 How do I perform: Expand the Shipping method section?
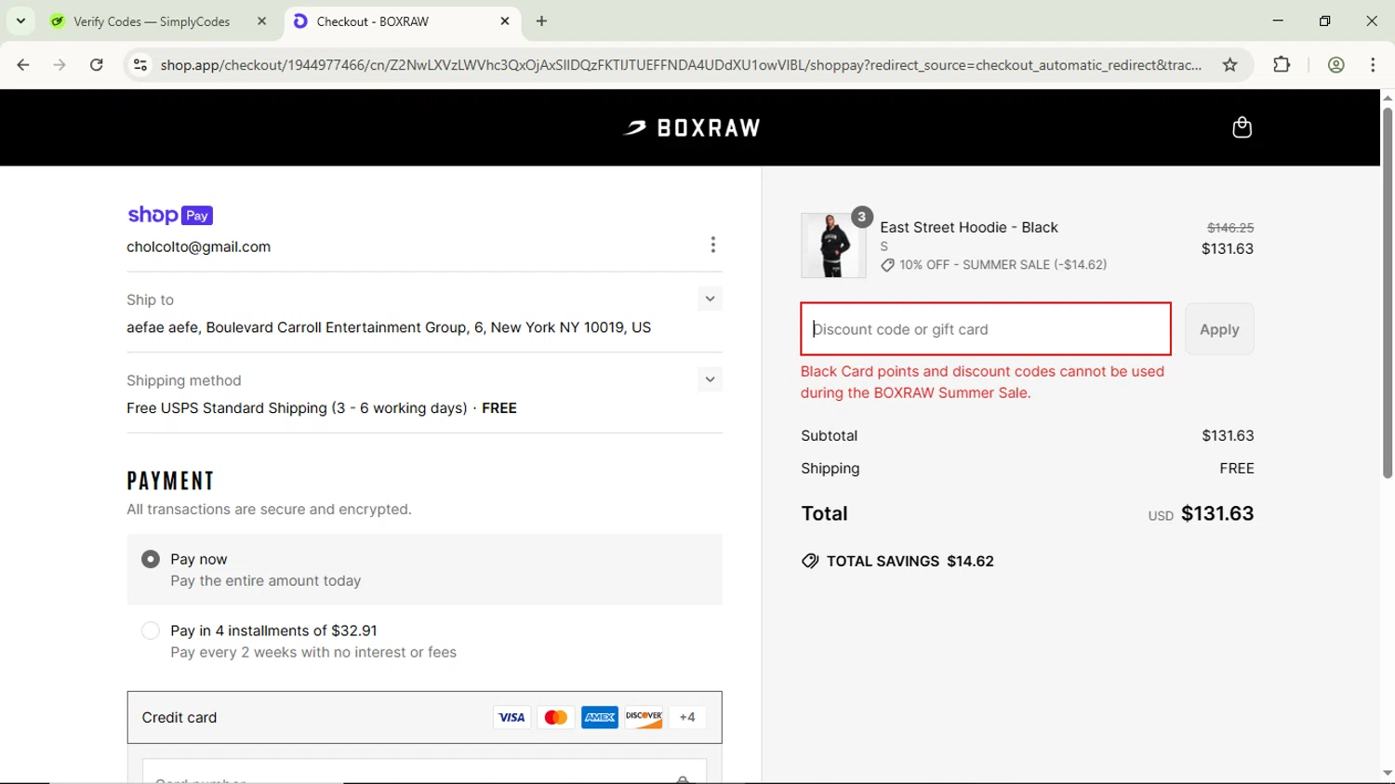click(x=710, y=379)
